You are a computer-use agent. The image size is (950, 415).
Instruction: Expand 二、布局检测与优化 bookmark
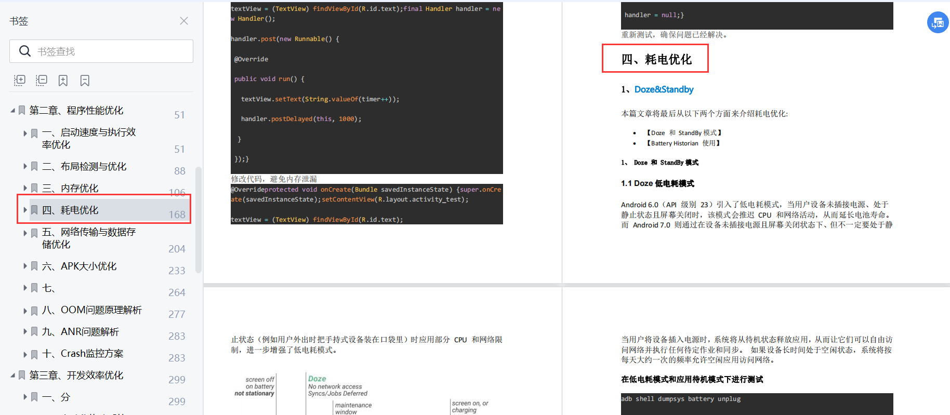point(25,167)
